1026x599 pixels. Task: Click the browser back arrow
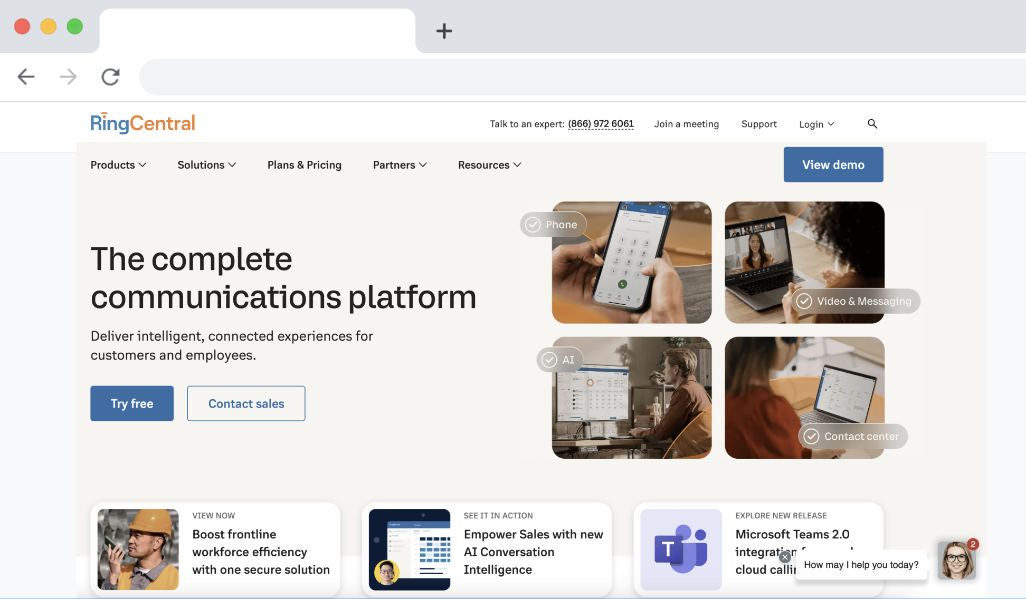[x=26, y=77]
